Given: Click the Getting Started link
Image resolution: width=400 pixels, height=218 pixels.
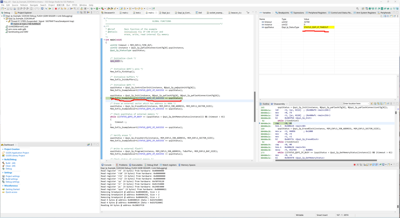Looking at the screenshot, I should point(12,189).
